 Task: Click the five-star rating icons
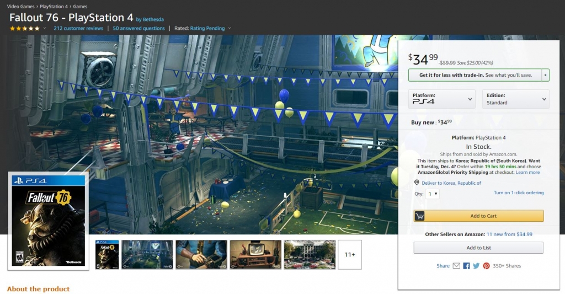24,28
